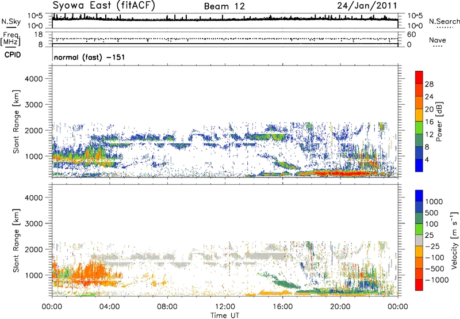Click the '12:00' time axis label
This screenshot has width=460, height=319.
225,307
